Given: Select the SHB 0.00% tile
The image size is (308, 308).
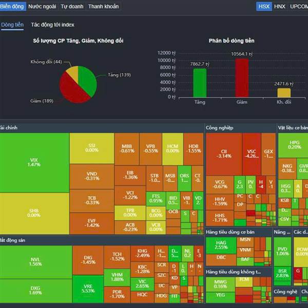Looking at the screenshot, I should coord(34,213).
